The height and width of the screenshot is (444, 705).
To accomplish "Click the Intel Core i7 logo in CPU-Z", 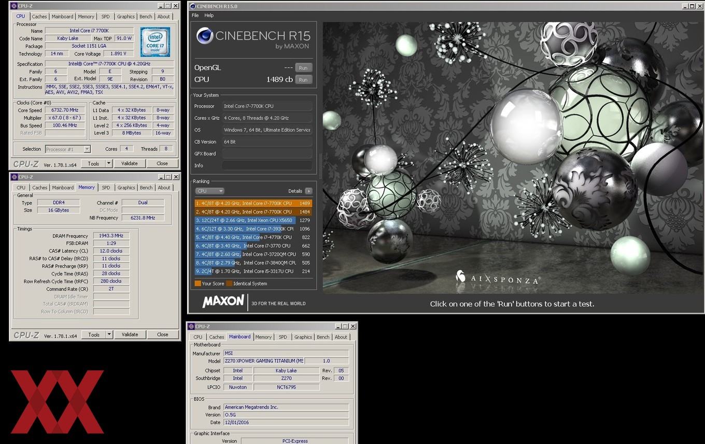I will pyautogui.click(x=155, y=43).
